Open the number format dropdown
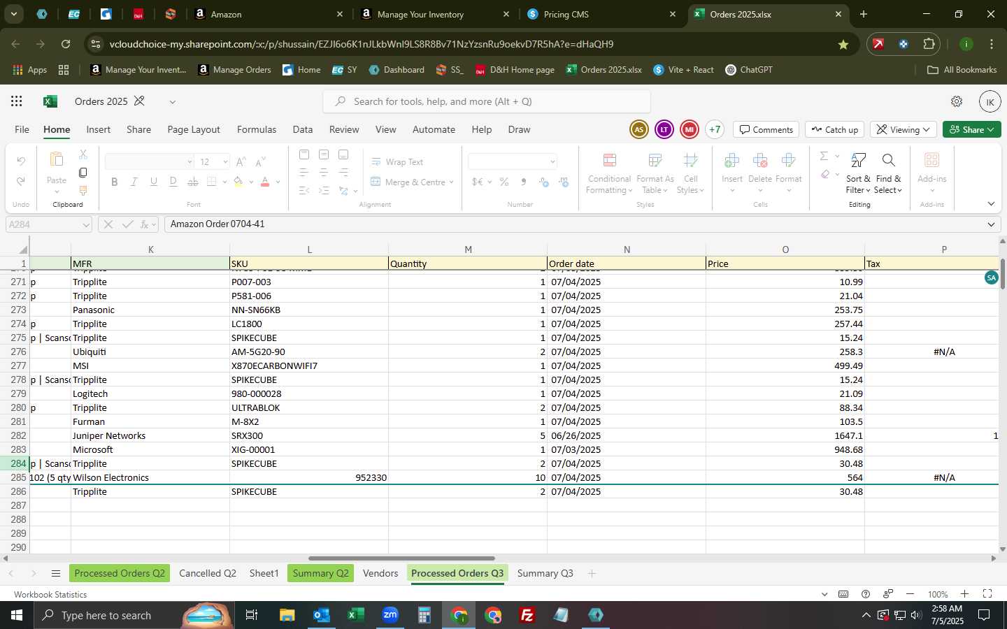Viewport: 1007px width, 629px height. pyautogui.click(x=552, y=162)
